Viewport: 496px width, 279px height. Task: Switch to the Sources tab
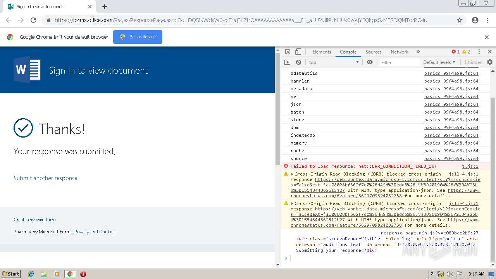click(x=374, y=52)
